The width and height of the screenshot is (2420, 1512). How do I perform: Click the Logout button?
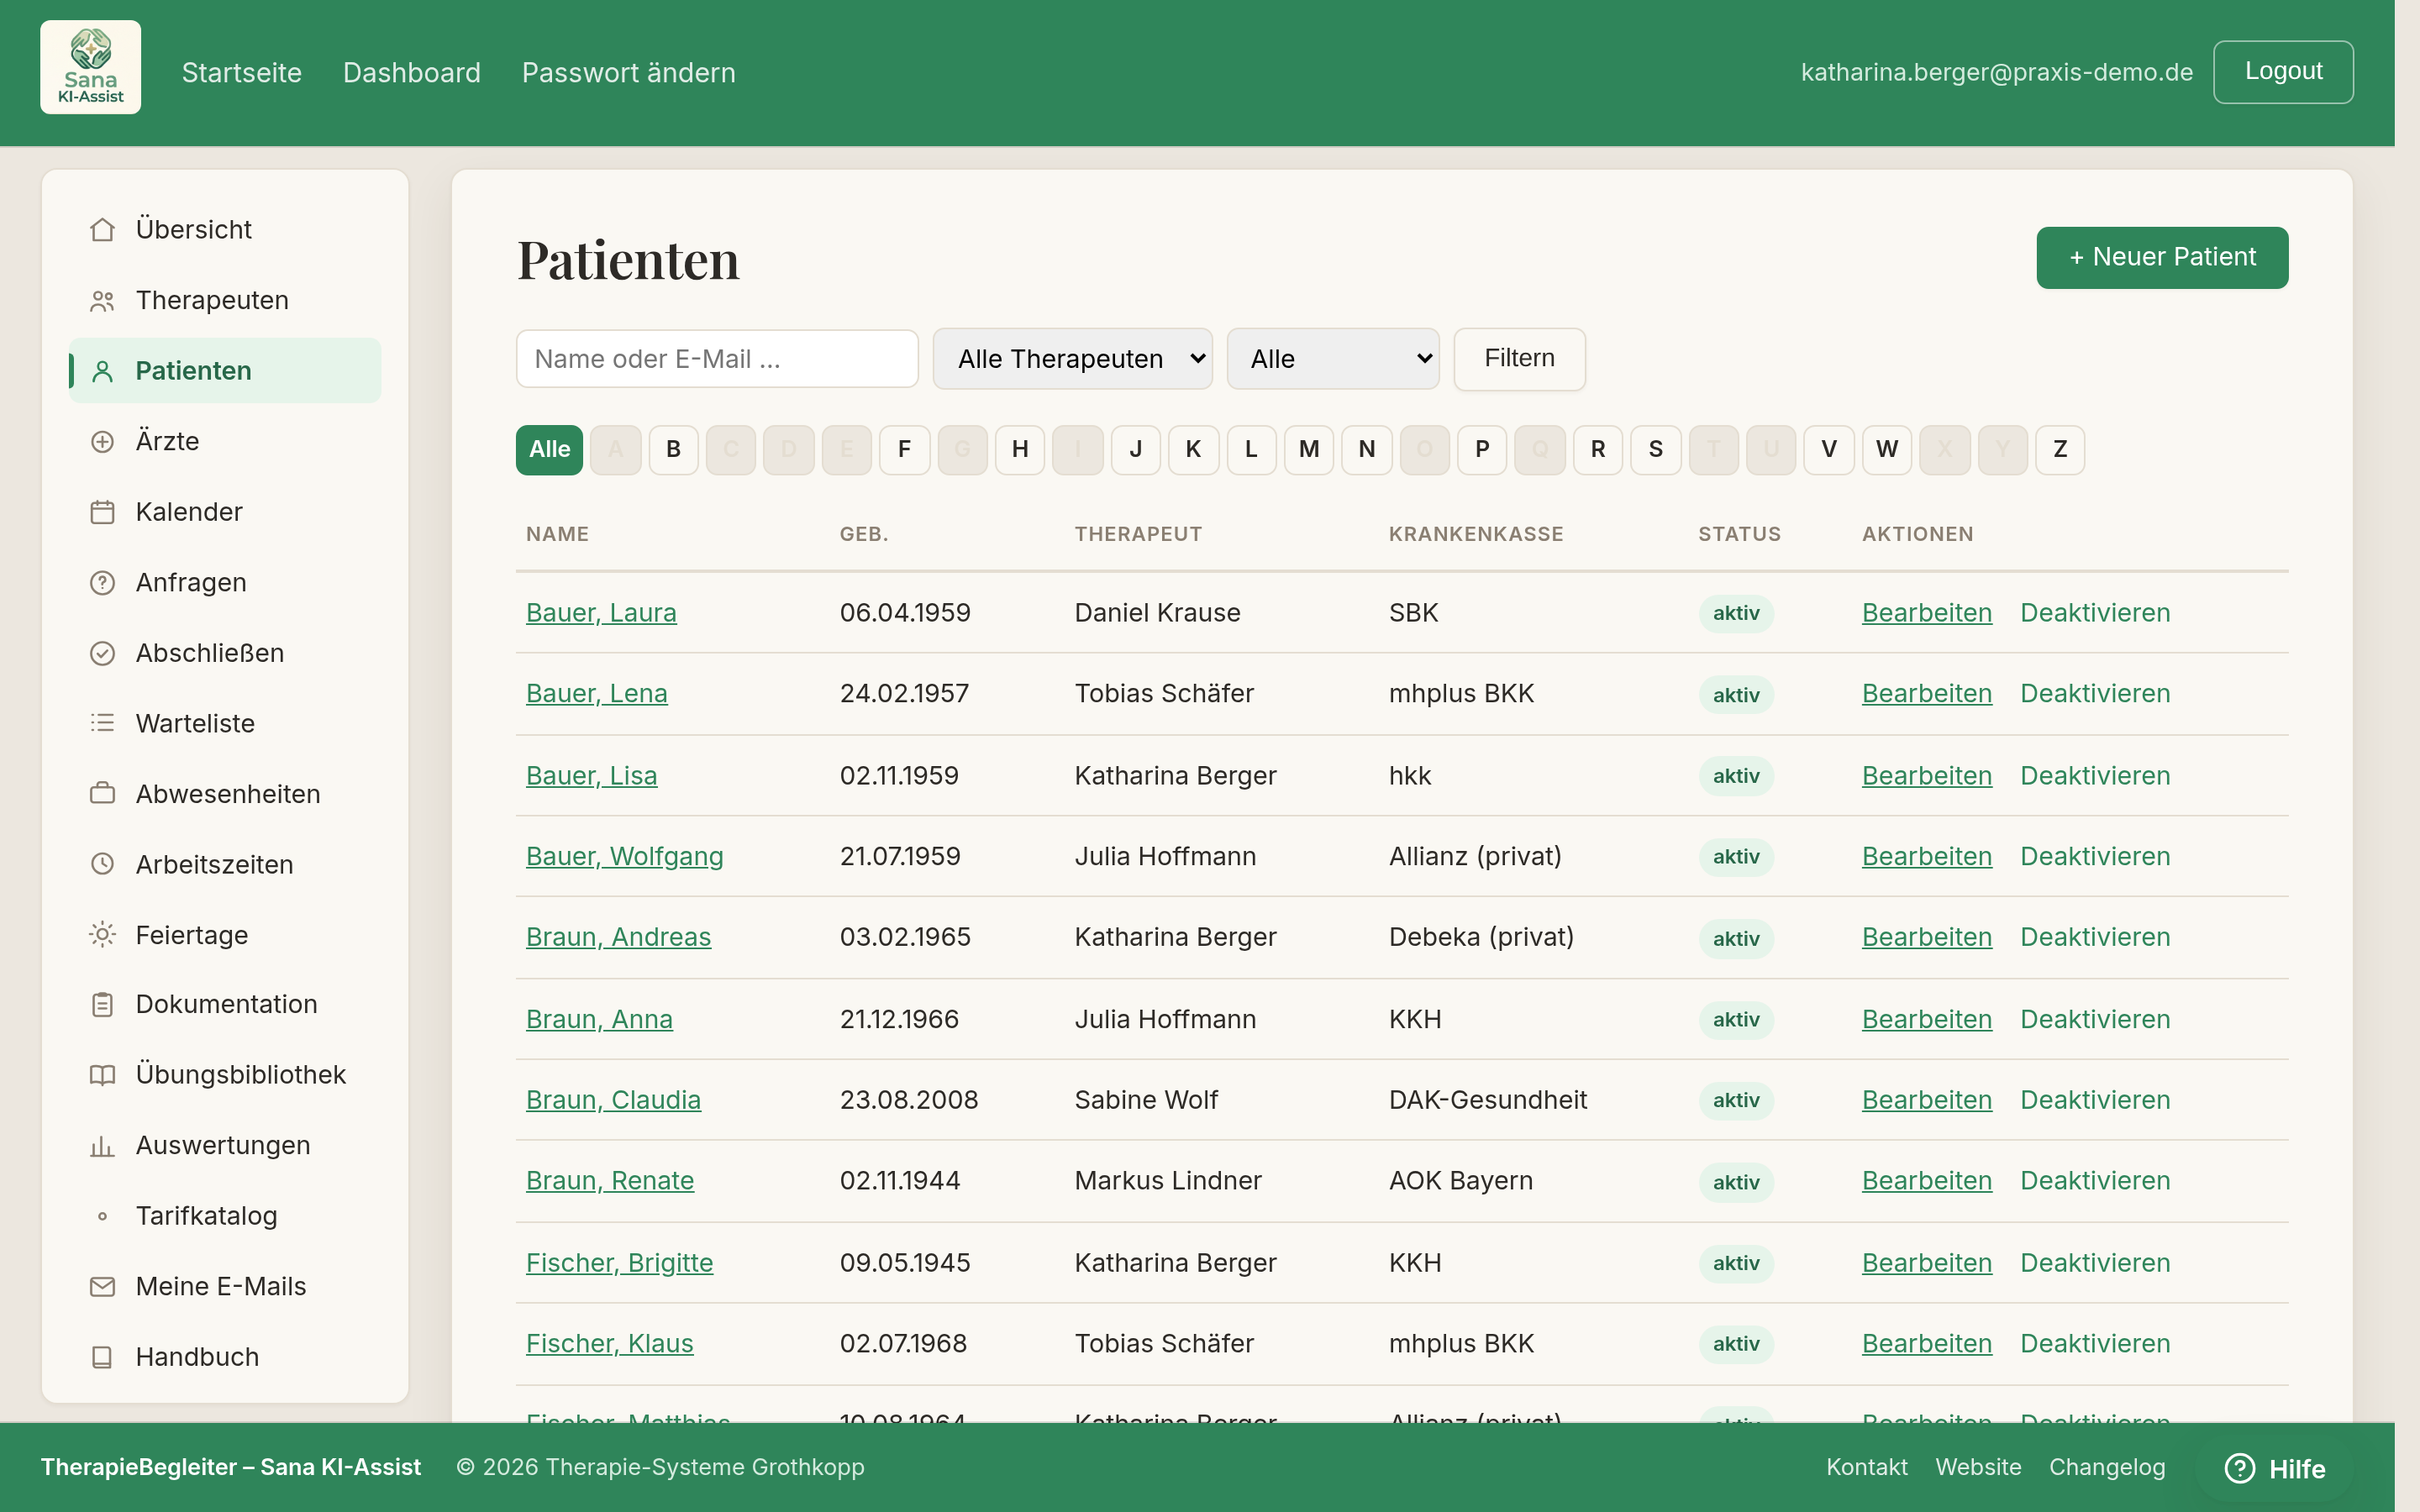(x=2283, y=72)
